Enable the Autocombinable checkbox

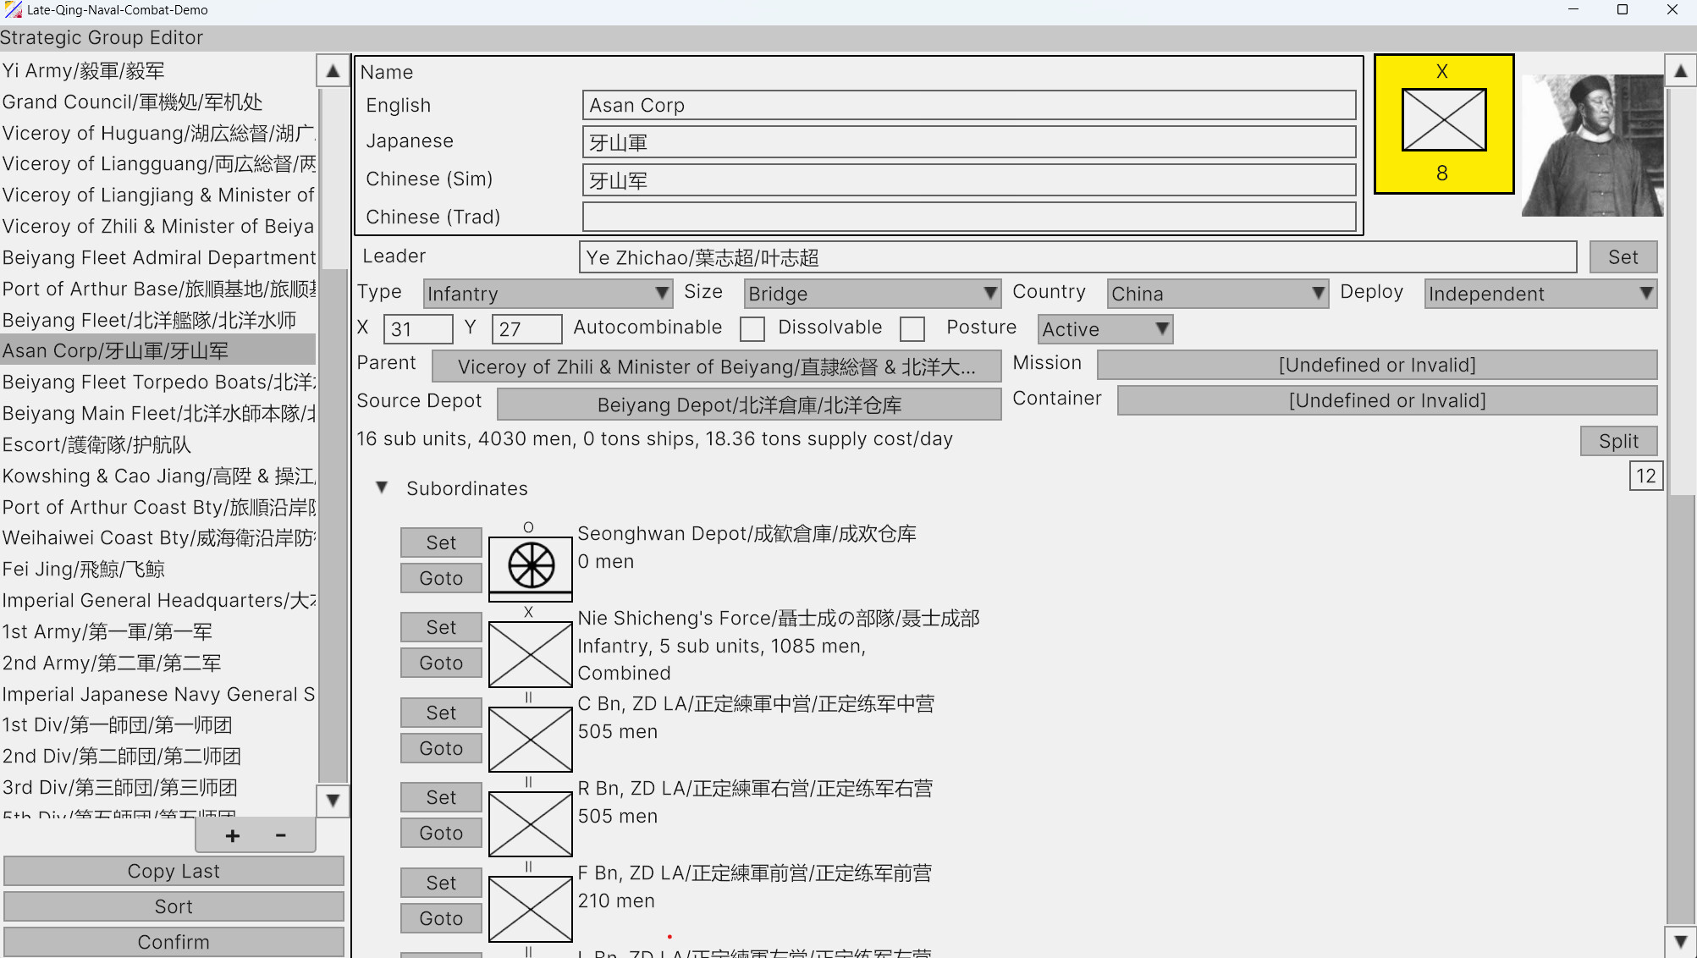[x=752, y=328]
